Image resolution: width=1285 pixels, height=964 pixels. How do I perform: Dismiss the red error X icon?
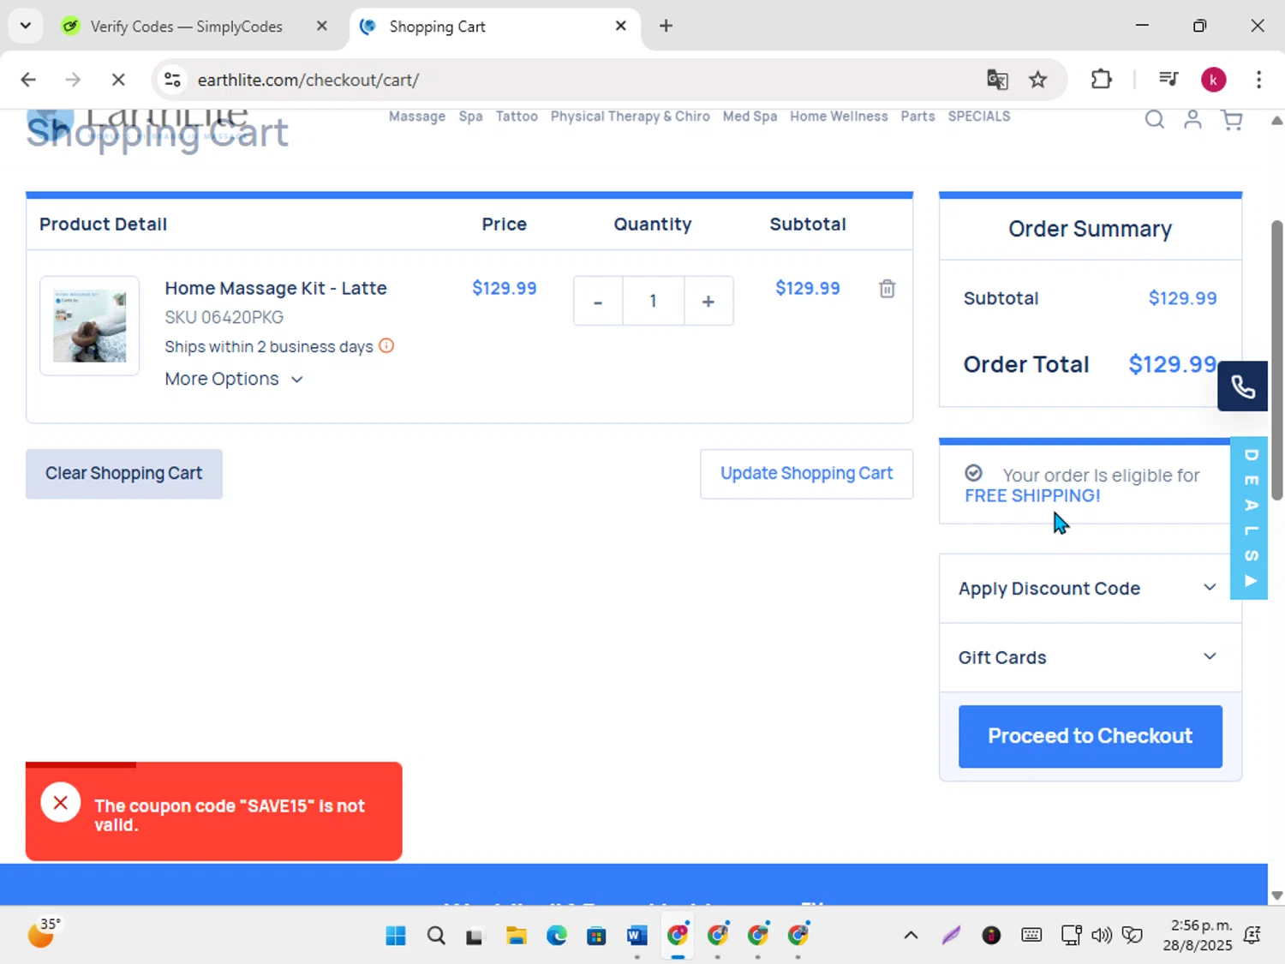coord(60,803)
